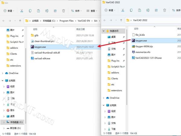Collapse 此电脑 in VariCAD 2022 sidebar
The width and height of the screenshot is (181, 136).
[x=103, y=105]
